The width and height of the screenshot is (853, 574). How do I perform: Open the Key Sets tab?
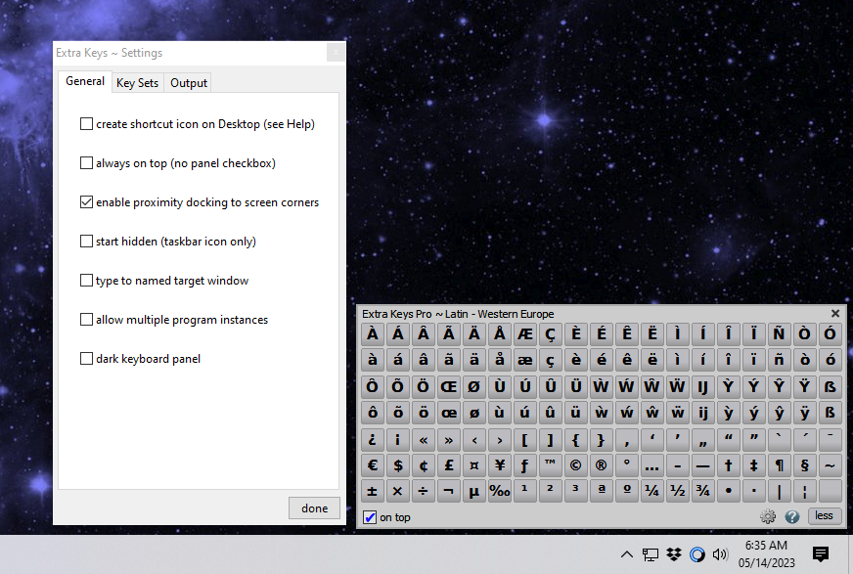pyautogui.click(x=137, y=82)
